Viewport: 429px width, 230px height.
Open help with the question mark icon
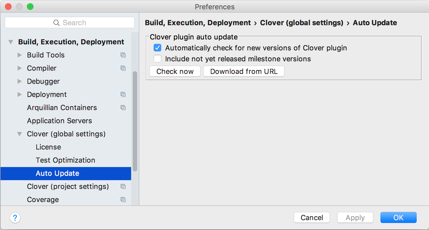(15, 218)
